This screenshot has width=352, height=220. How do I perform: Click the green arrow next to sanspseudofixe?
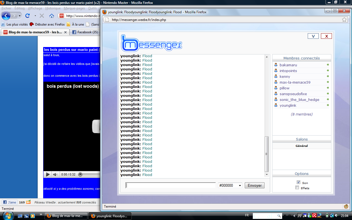pyautogui.click(x=328, y=94)
